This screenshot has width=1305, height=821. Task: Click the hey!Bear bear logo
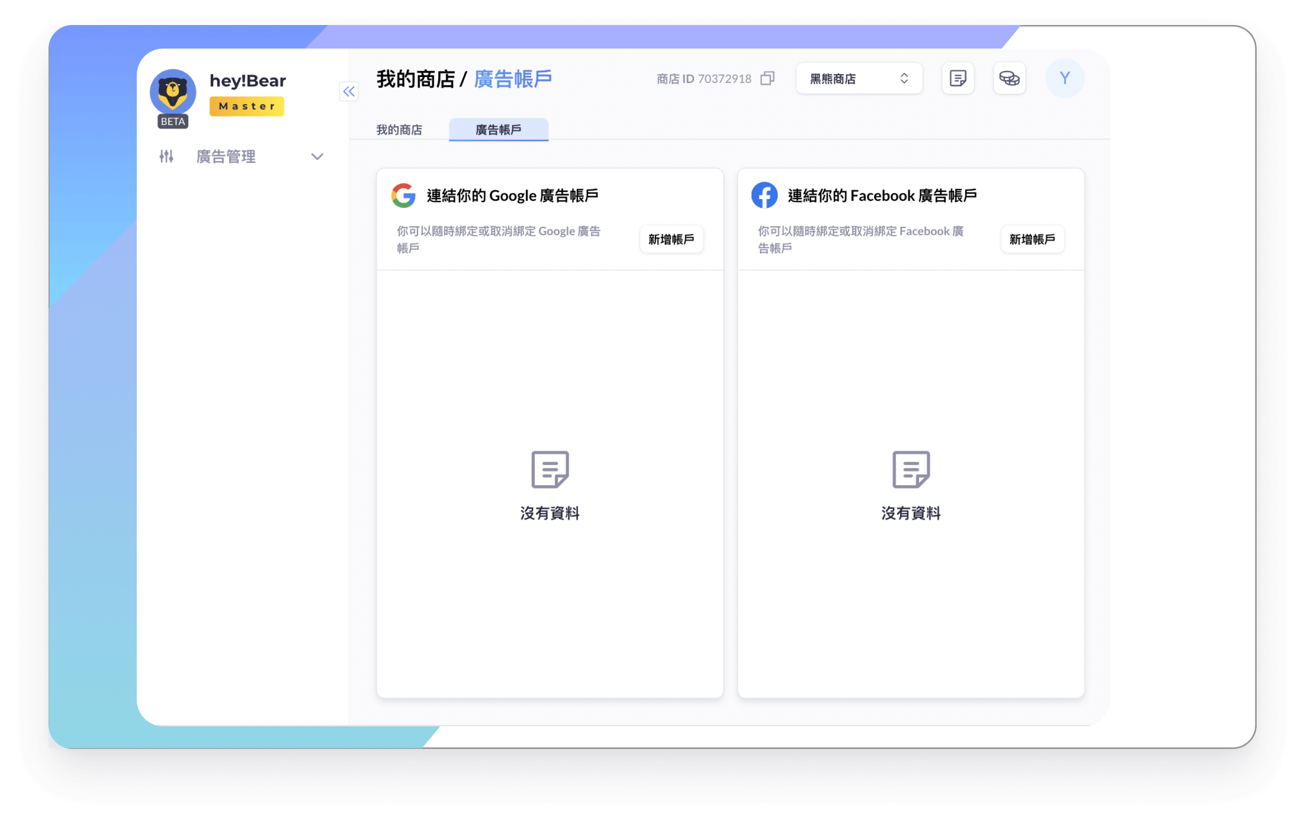(173, 91)
